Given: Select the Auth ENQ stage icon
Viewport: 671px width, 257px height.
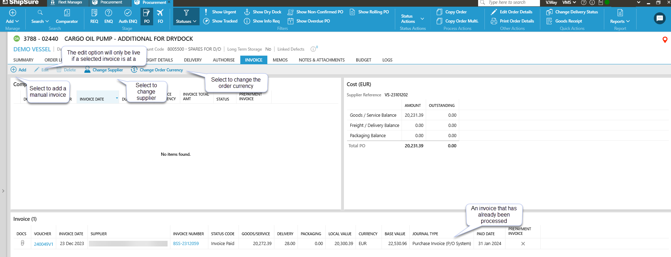Looking at the screenshot, I should [x=128, y=16].
